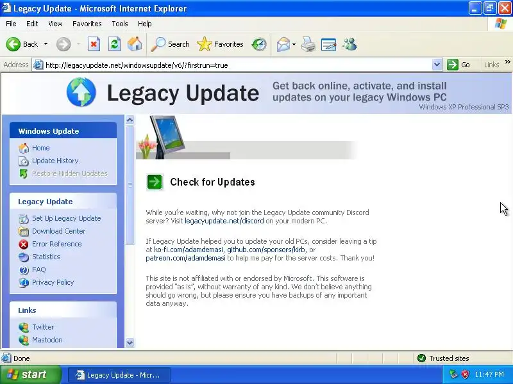This screenshot has height=384, width=513.
Task: Click the Statistics chart icon
Action: click(x=24, y=257)
